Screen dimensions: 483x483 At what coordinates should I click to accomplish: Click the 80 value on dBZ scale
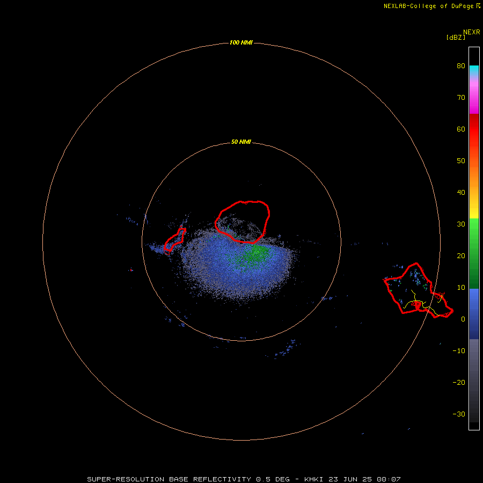pos(461,66)
